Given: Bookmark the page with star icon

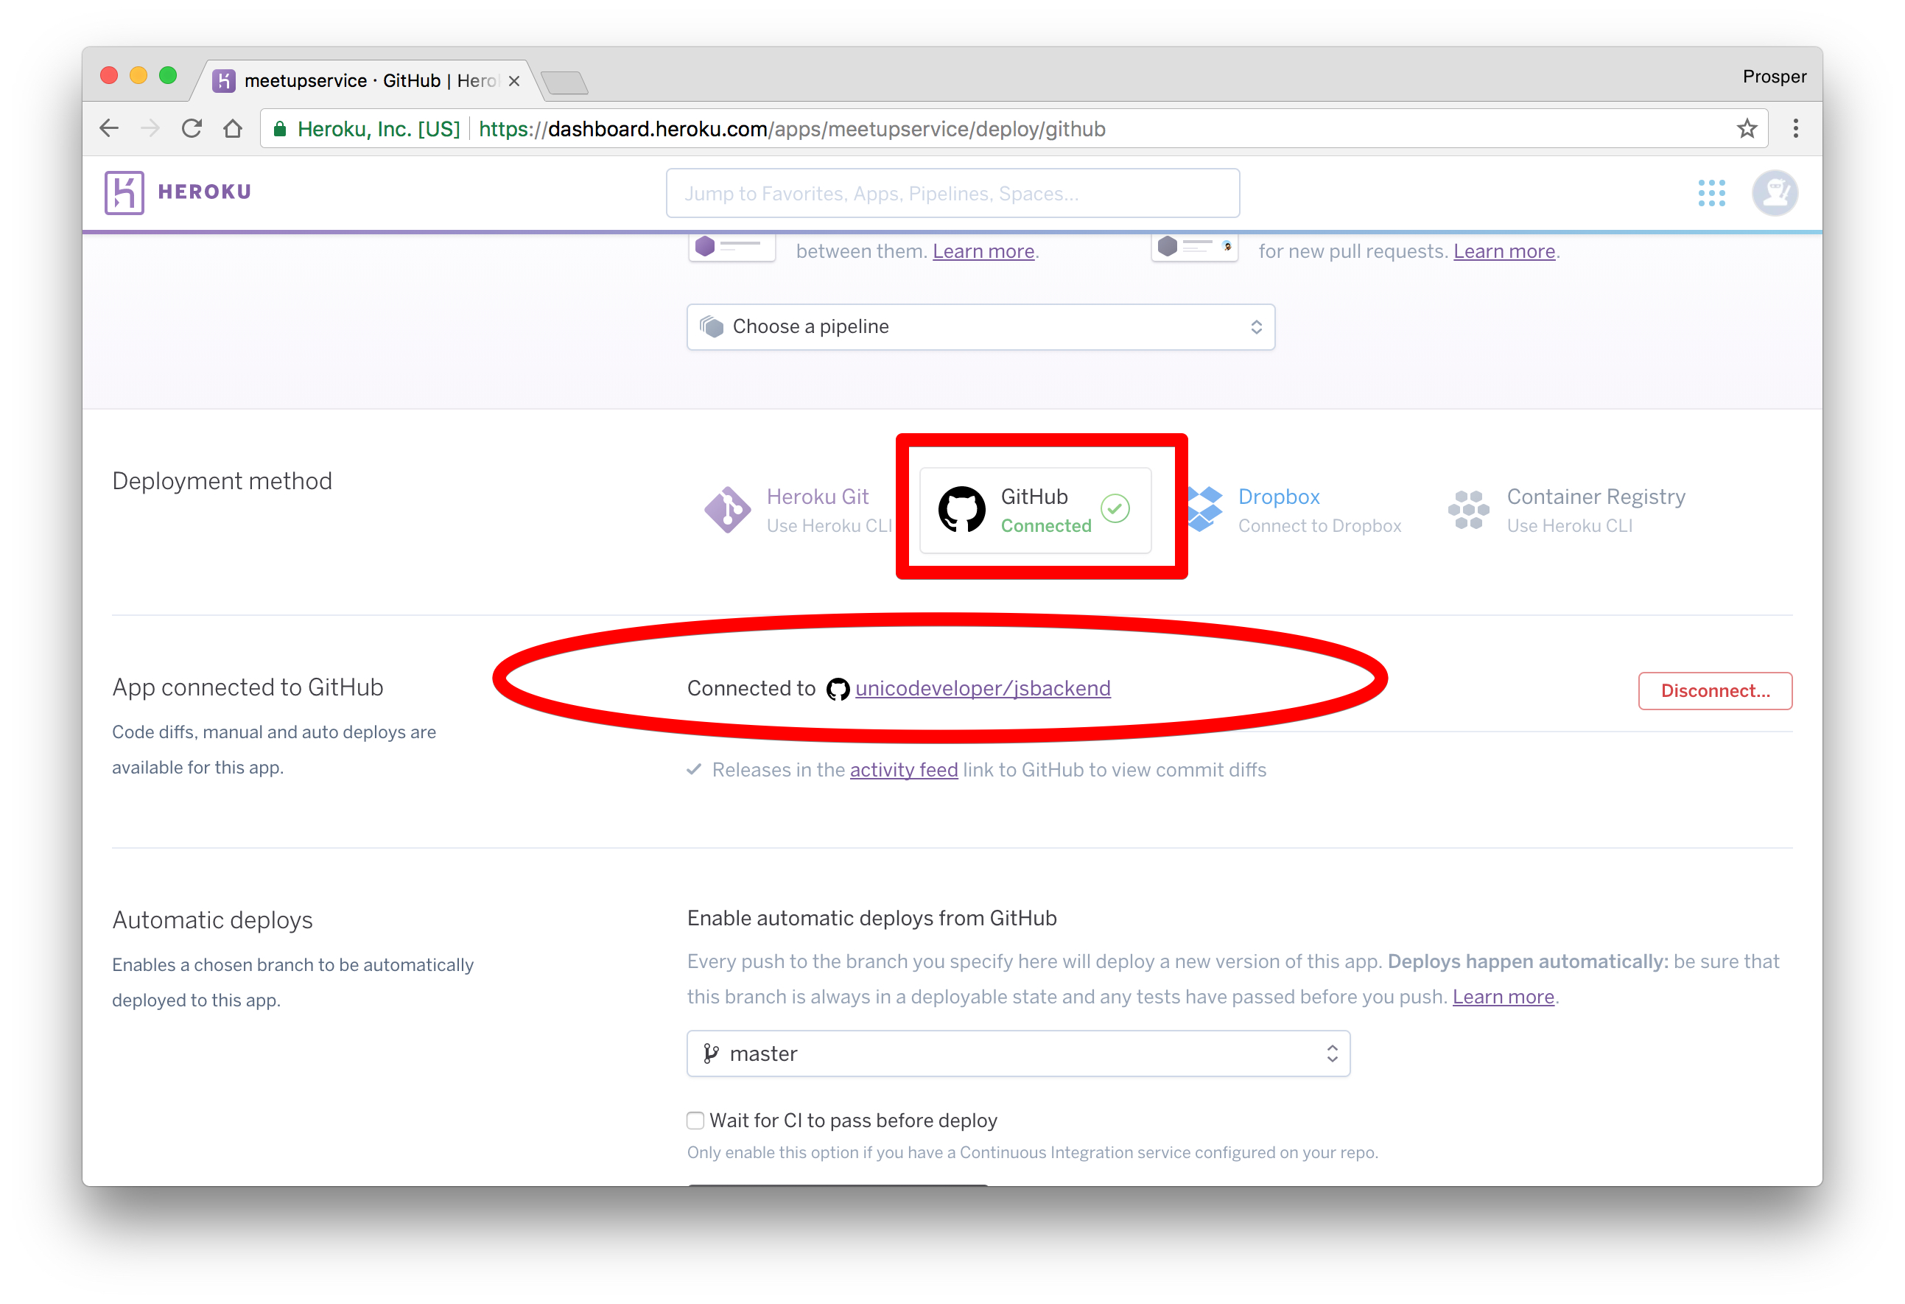Looking at the screenshot, I should pyautogui.click(x=1747, y=129).
